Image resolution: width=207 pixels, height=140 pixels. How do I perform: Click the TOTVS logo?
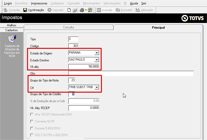tap(193, 18)
